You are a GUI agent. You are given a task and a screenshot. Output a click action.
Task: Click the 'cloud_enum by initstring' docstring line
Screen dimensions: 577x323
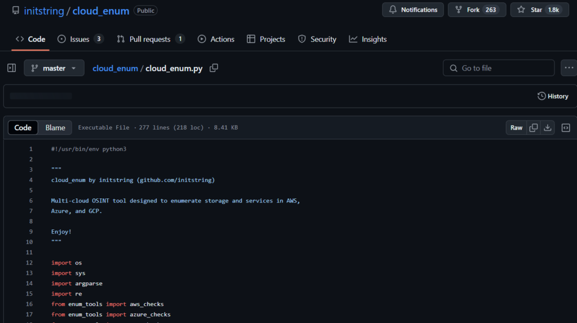click(x=133, y=180)
